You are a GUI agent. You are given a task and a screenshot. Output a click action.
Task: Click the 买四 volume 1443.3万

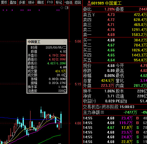tap(139, 55)
